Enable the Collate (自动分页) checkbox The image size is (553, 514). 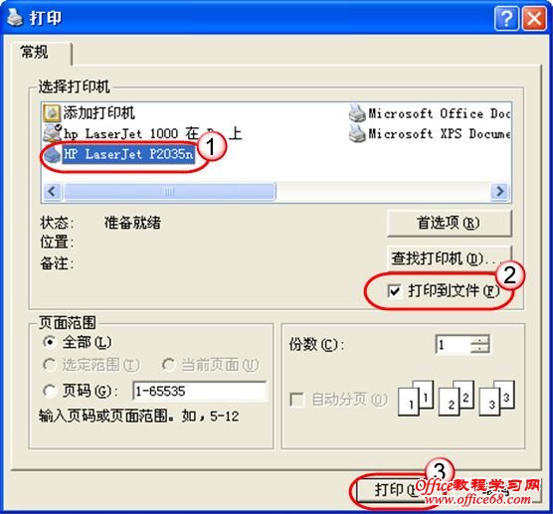click(x=296, y=400)
